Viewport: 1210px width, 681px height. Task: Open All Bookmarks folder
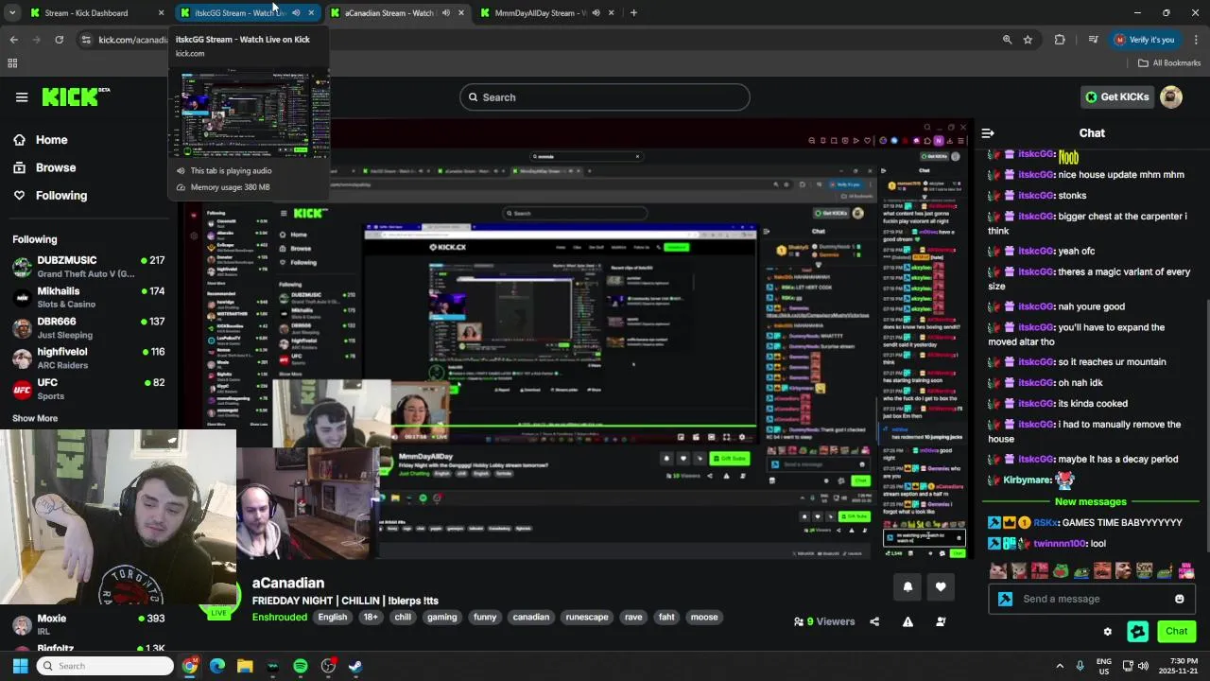coord(1169,63)
